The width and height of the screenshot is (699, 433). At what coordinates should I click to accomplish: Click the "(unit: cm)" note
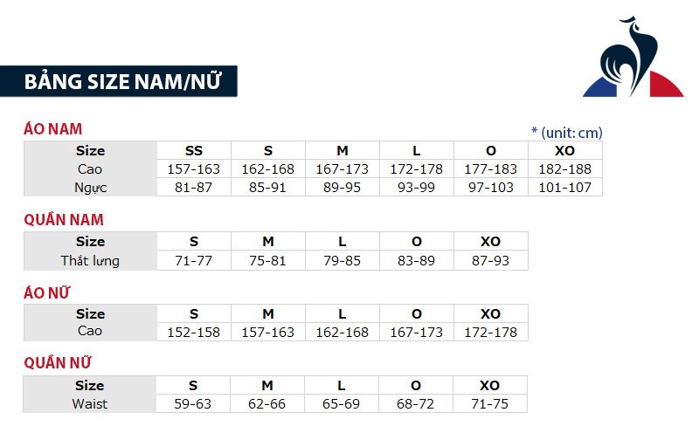[567, 133]
